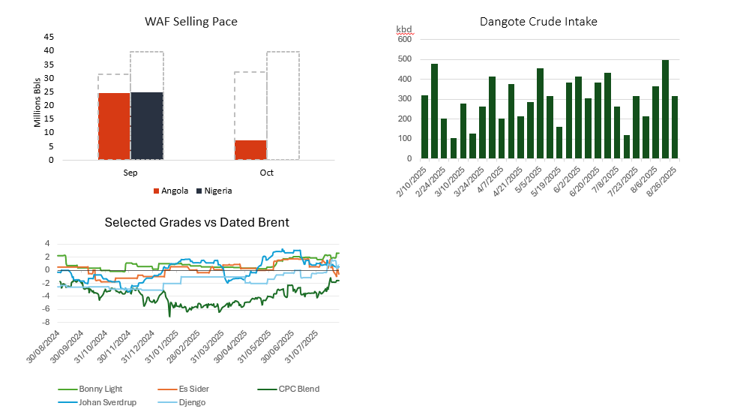The height and width of the screenshot is (418, 731).
Task: Click the Nigeria dark legend swatch
Action: point(199,191)
